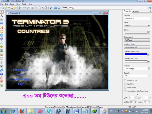
Task: Open the Background dropdown showing Wall Paper
Action: coord(137,40)
